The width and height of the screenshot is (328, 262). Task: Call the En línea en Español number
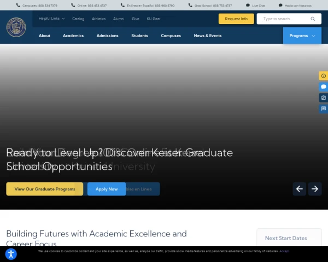[x=151, y=5]
